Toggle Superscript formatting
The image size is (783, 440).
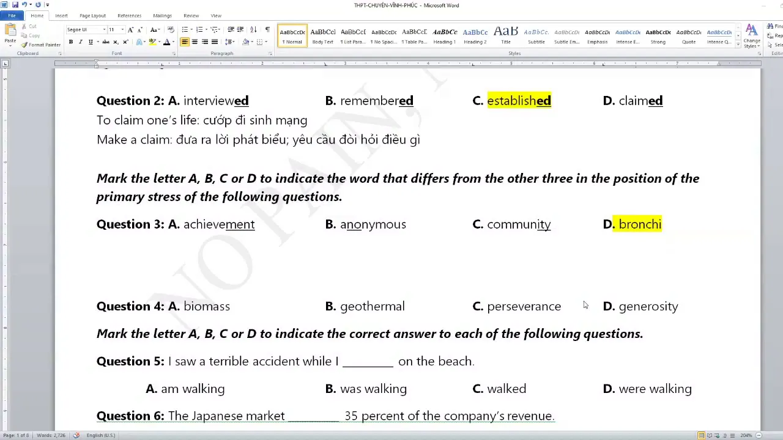125,42
